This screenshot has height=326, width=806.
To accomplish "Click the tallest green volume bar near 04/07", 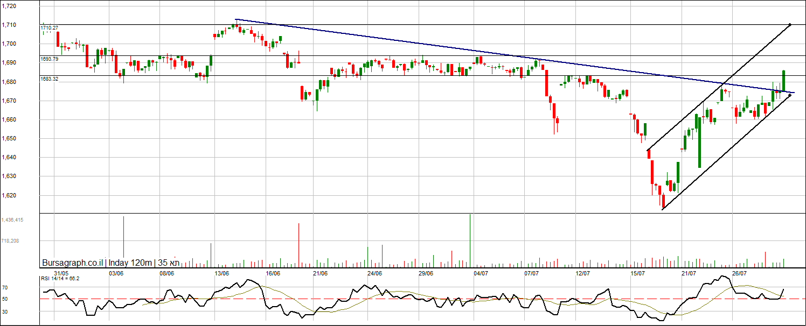I will 470,240.
